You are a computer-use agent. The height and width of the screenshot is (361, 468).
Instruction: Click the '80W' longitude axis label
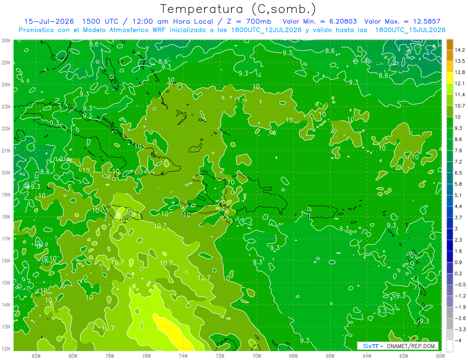tap(73, 356)
